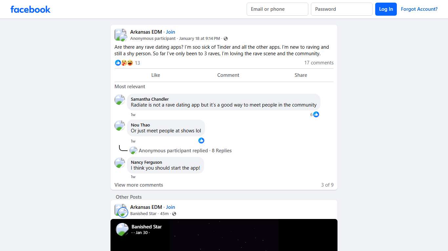The image size is (448, 251).
Task: Select the Share action on the post
Action: [301, 75]
